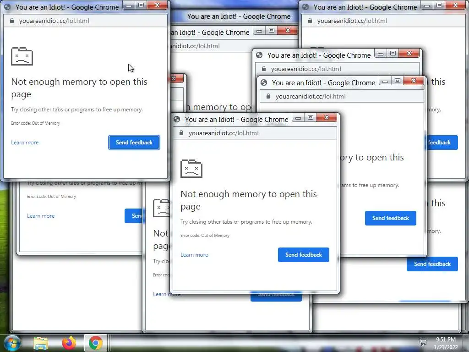Click the lock icon in the top-right window
Screen dimensions: 469x352
310,21
